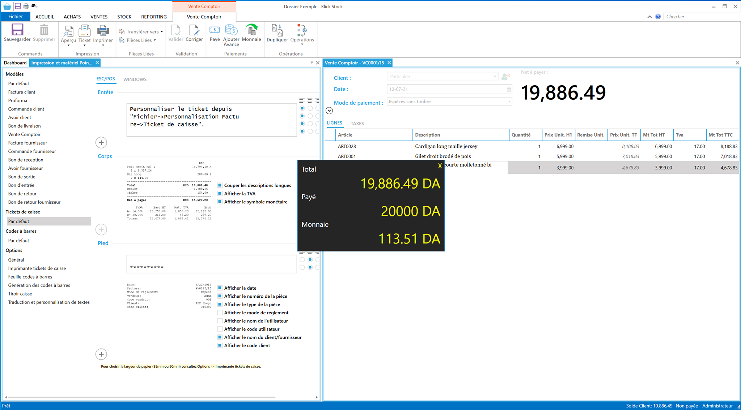This screenshot has height=410, width=741.
Task: Click the Dupliquer icon
Action: (x=277, y=30)
